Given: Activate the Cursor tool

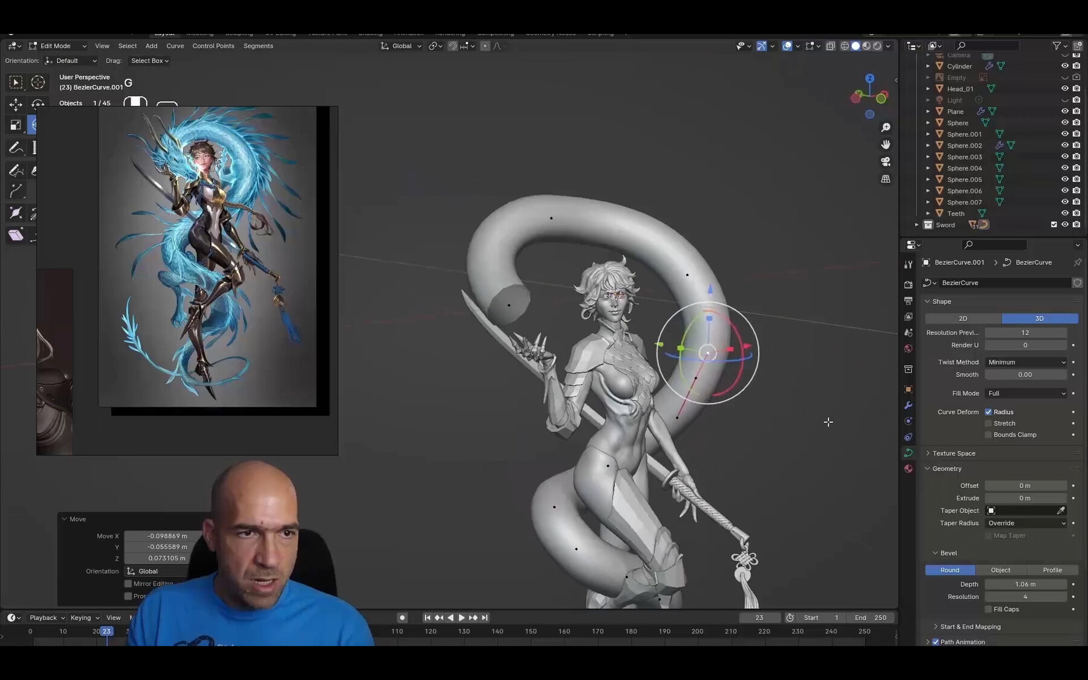Looking at the screenshot, I should [37, 82].
